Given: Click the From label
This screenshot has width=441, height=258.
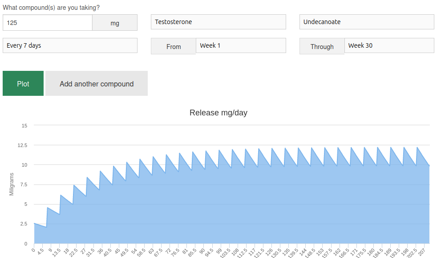Looking at the screenshot, I should coord(174,46).
